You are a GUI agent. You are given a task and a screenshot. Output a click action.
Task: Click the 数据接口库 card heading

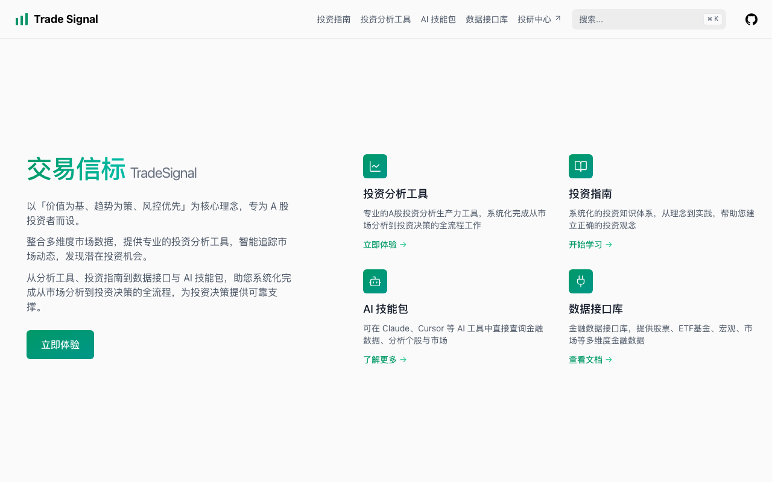596,309
